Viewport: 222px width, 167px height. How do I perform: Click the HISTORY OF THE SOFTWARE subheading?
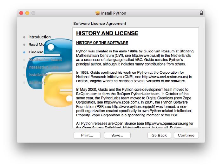[102, 43]
